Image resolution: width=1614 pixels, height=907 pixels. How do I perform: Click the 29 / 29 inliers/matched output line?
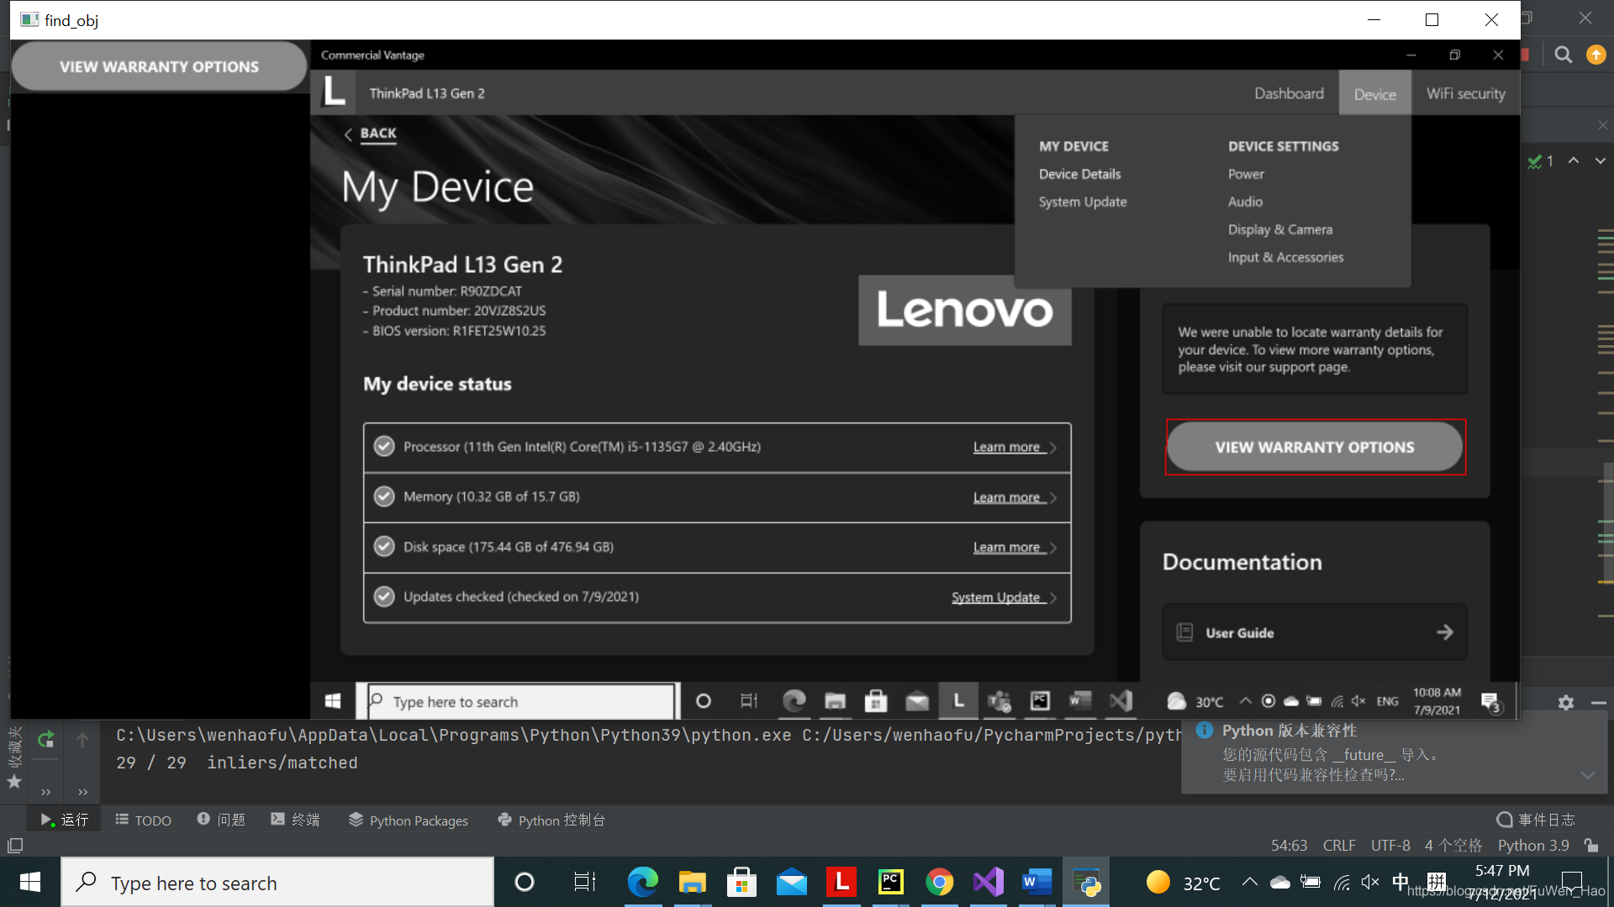click(237, 763)
